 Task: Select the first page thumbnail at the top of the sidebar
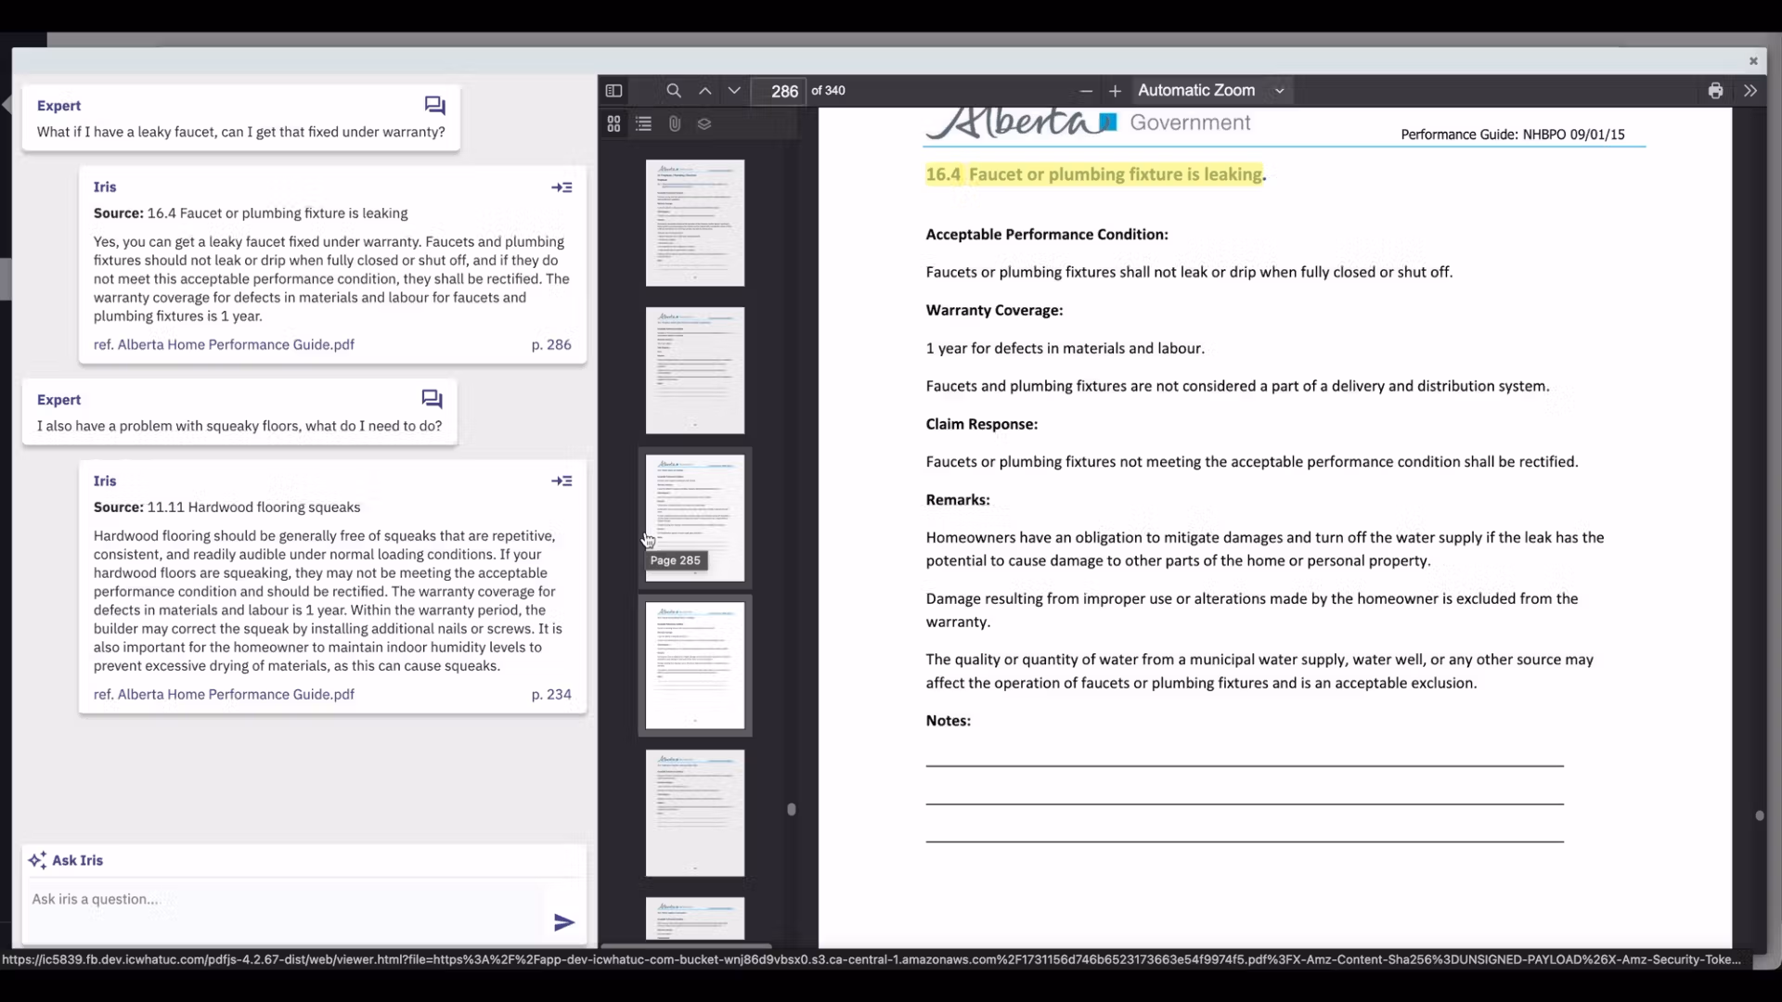tap(695, 223)
